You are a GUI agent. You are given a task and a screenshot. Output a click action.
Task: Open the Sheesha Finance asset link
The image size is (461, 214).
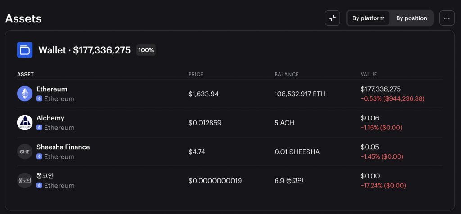click(x=63, y=147)
